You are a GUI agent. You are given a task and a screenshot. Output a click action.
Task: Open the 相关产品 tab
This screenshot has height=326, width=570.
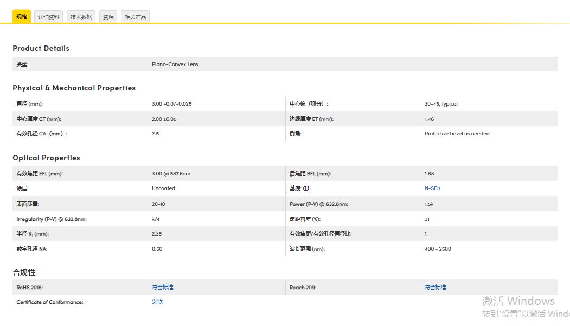pyautogui.click(x=135, y=17)
